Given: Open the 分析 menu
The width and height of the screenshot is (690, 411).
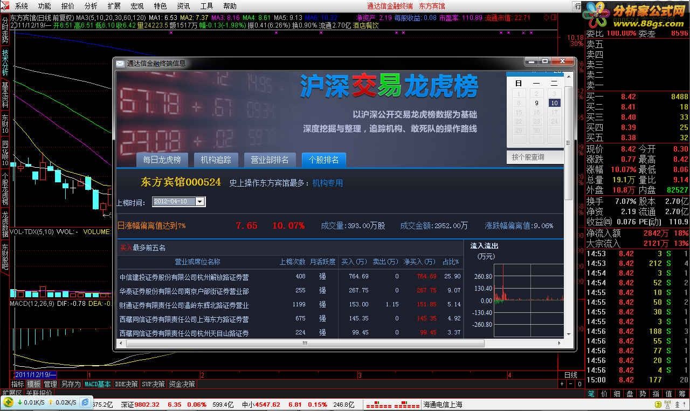Looking at the screenshot, I should (91, 6).
